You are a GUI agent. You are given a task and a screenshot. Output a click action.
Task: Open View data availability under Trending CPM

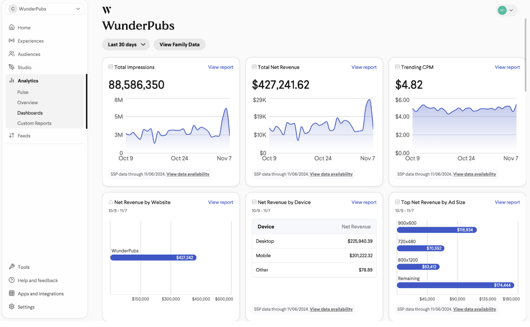pyautogui.click(x=474, y=174)
